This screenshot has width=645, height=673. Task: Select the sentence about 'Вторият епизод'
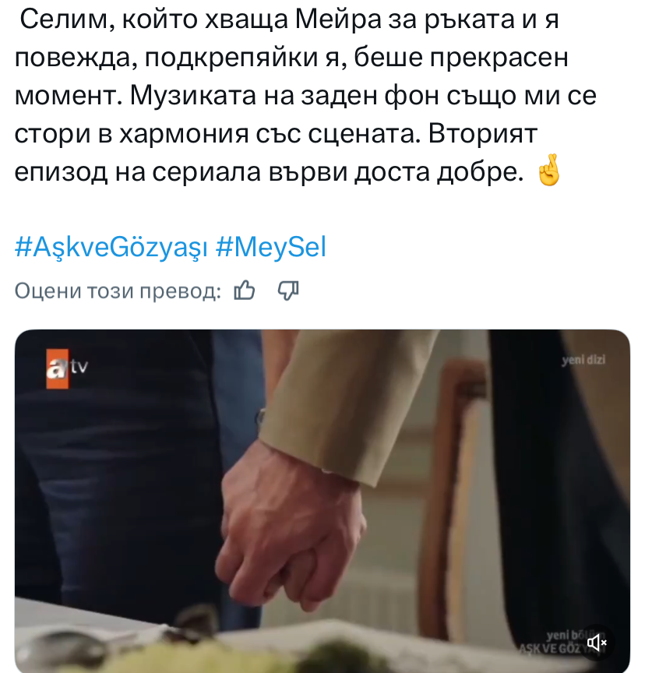276,153
